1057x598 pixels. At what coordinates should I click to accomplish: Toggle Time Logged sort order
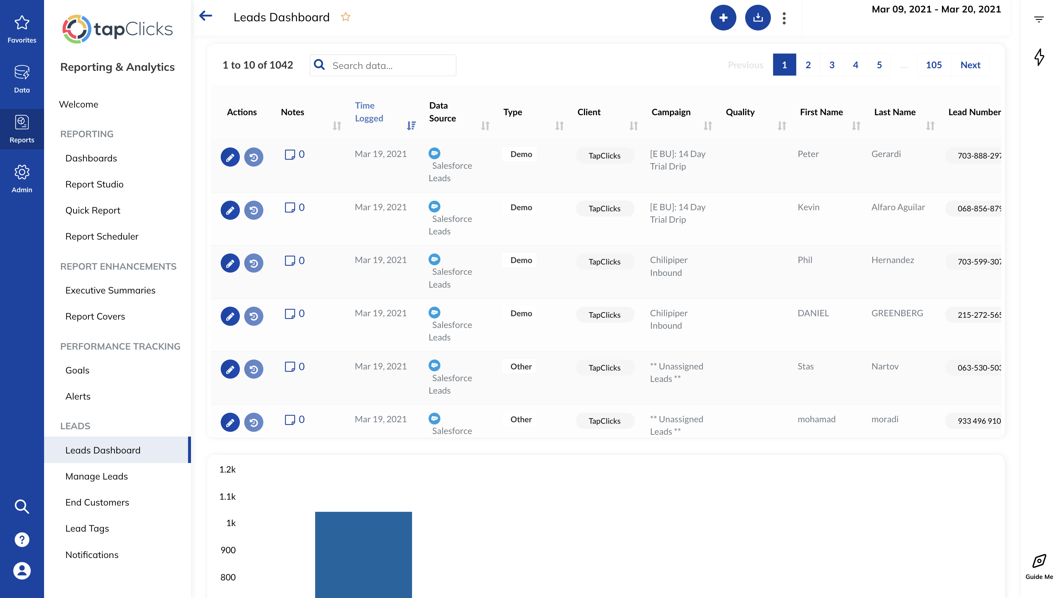click(411, 126)
